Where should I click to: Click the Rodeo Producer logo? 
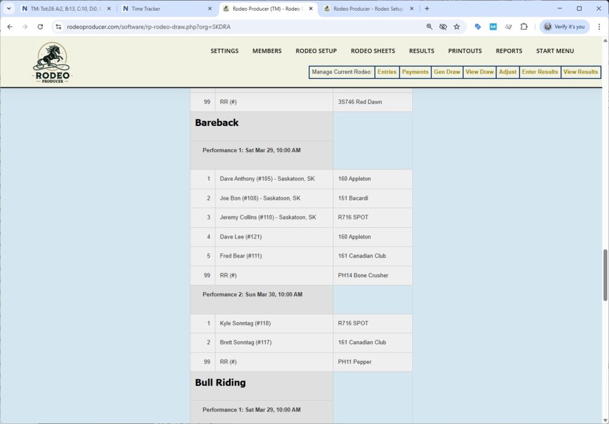click(x=52, y=61)
